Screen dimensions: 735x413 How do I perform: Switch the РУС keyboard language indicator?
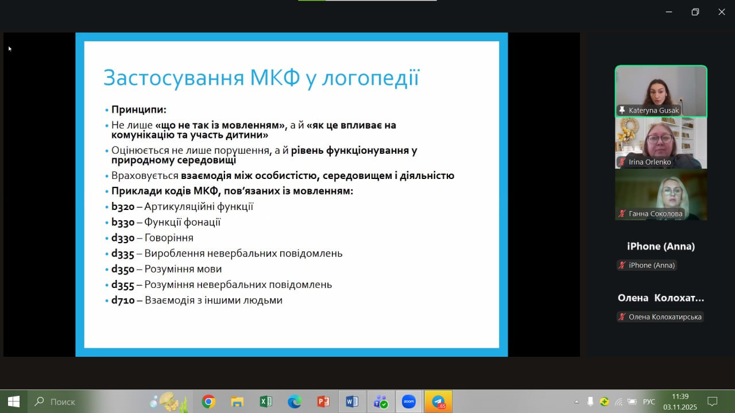pos(649,402)
